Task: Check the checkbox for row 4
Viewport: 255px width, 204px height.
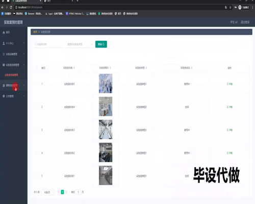Action: click(x=37, y=153)
